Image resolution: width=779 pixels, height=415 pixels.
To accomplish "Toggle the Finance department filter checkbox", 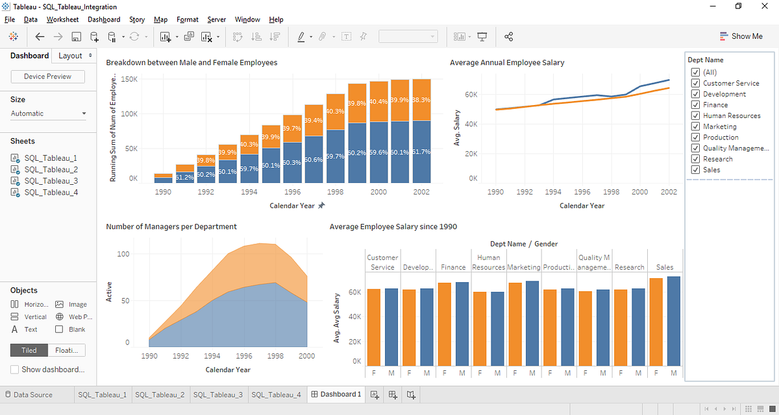I will click(695, 104).
